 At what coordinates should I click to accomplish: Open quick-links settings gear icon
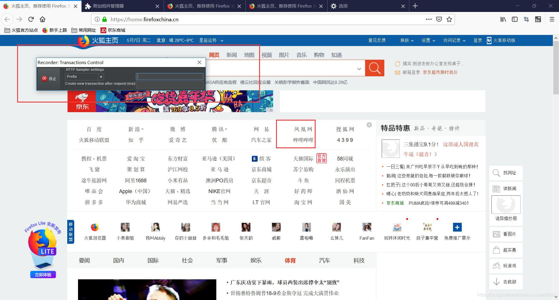pyautogui.click(x=369, y=125)
